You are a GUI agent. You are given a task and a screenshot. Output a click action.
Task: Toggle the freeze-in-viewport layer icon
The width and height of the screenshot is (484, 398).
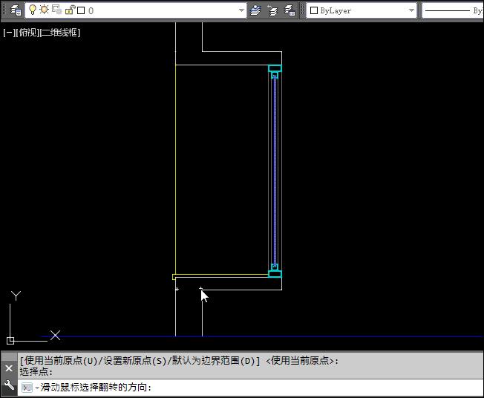pyautogui.click(x=57, y=10)
